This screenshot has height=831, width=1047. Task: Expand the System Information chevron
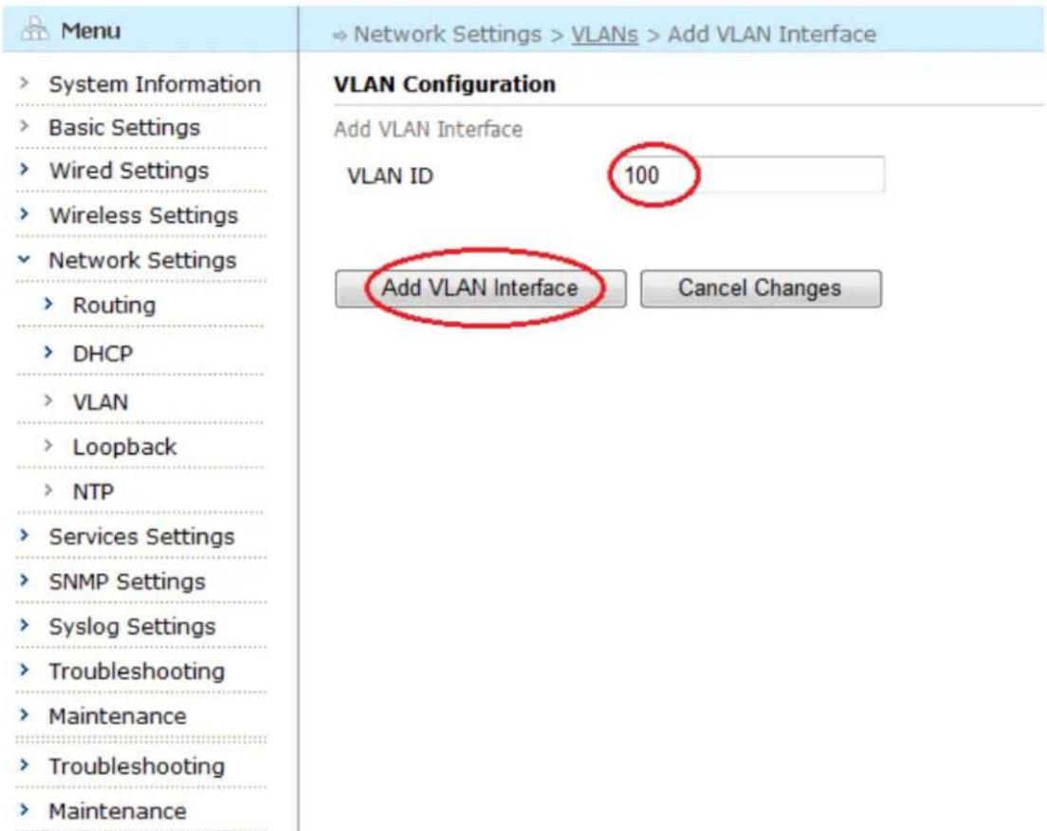click(25, 83)
